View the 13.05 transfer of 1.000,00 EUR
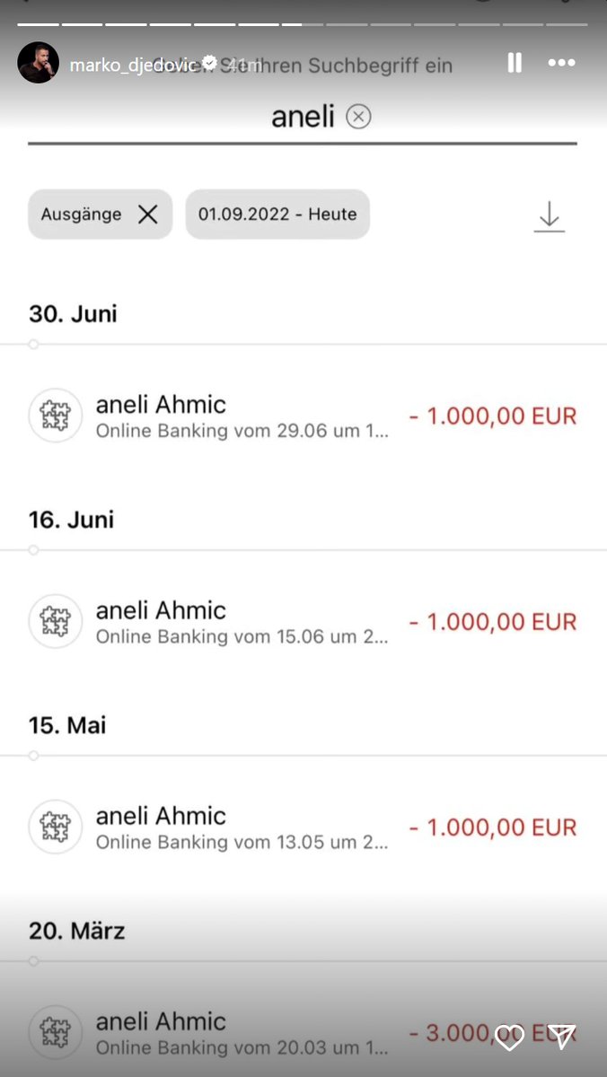The height and width of the screenshot is (1077, 607). coord(303,827)
